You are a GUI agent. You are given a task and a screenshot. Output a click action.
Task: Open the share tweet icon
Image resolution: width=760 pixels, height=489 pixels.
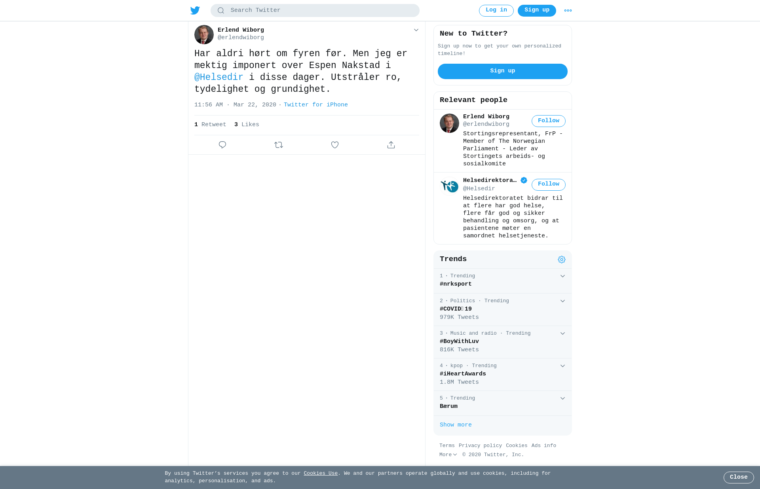point(391,145)
